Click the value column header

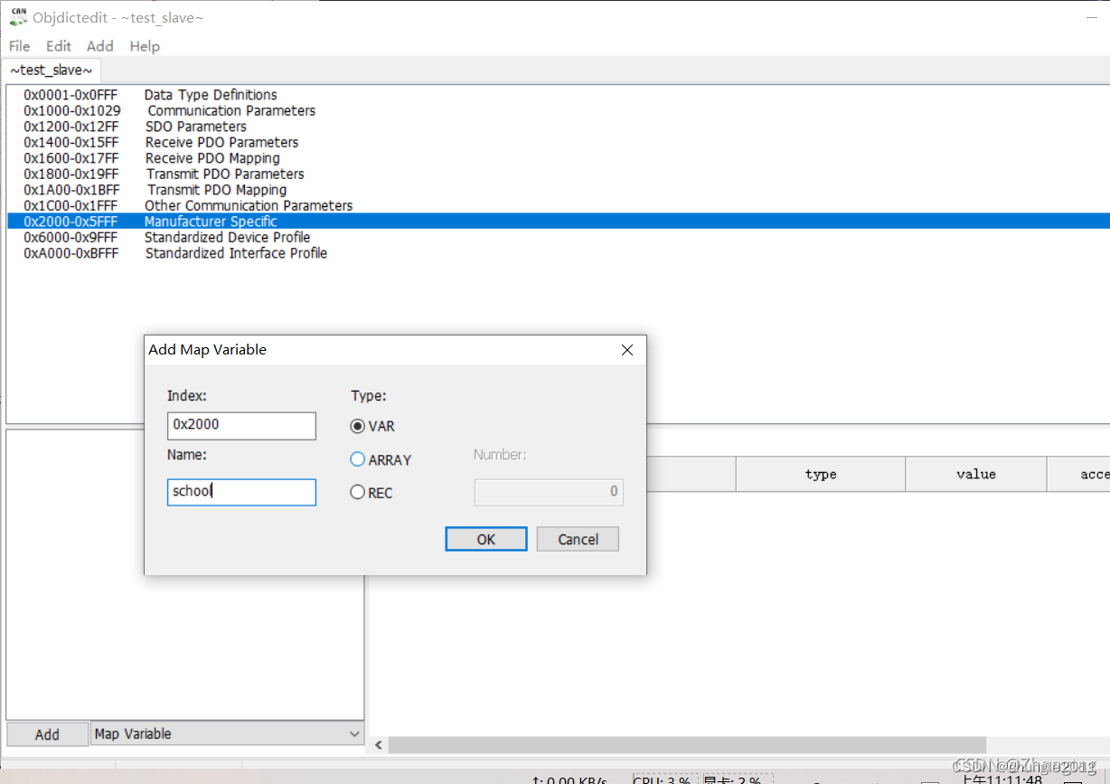tap(976, 474)
